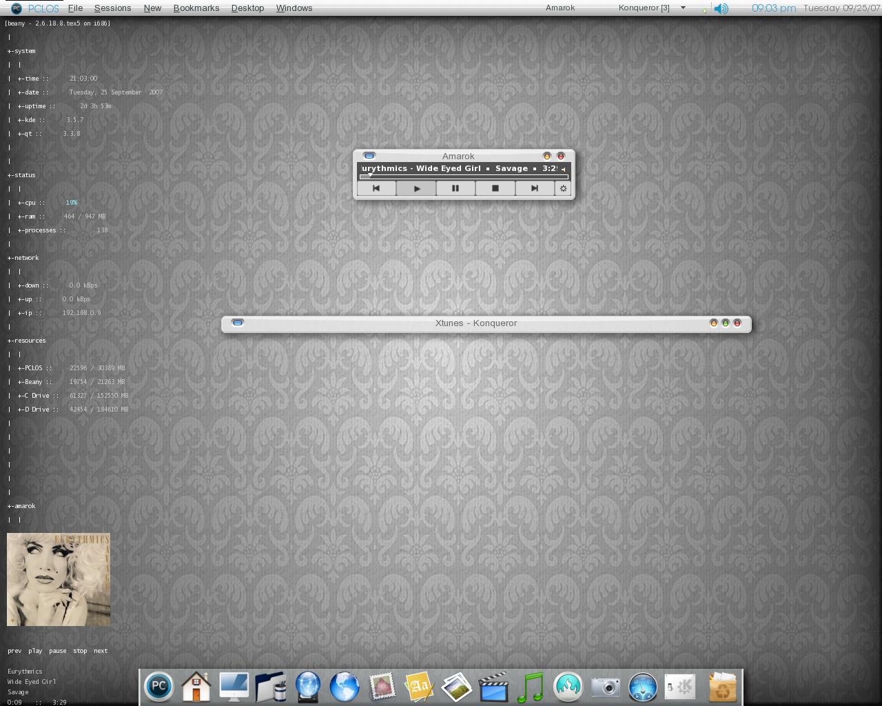Viewport: 882px width, 706px height.
Task: Launch the clapperboard video player icon
Action: tap(493, 687)
